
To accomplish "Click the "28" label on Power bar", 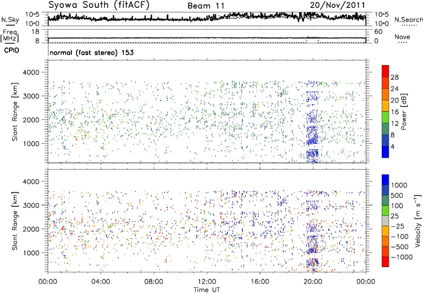I will click(x=394, y=77).
